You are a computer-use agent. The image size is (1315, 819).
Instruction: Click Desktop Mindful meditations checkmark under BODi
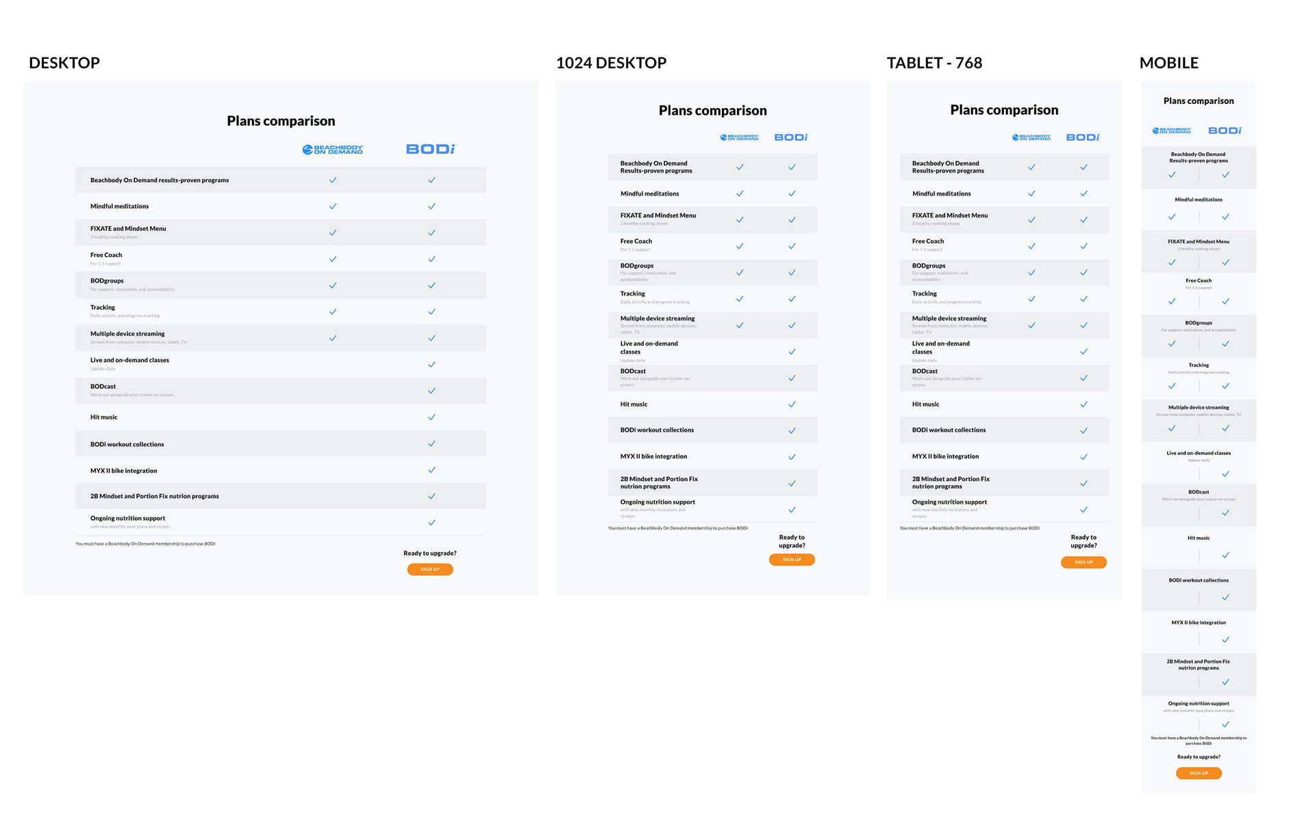431,206
